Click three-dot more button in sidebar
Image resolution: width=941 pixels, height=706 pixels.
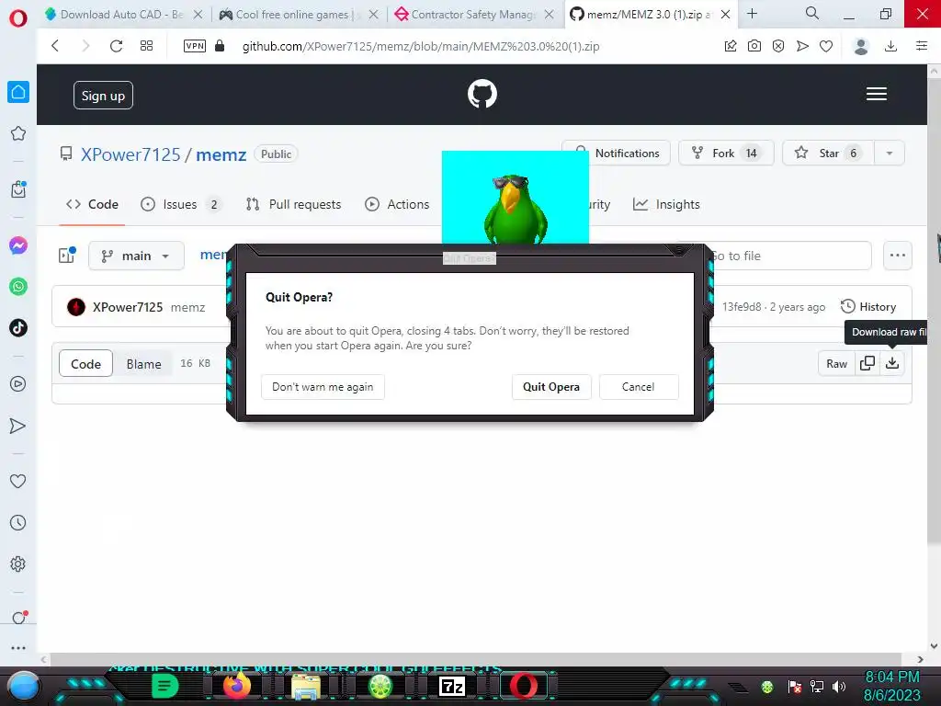(x=18, y=648)
